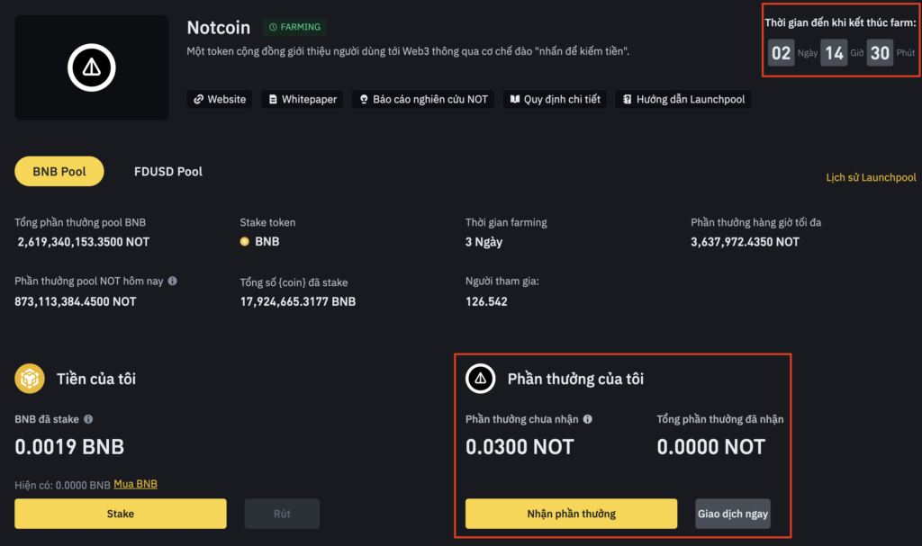Click the Mua BNB link
The width and height of the screenshot is (922, 546).
pyautogui.click(x=135, y=484)
